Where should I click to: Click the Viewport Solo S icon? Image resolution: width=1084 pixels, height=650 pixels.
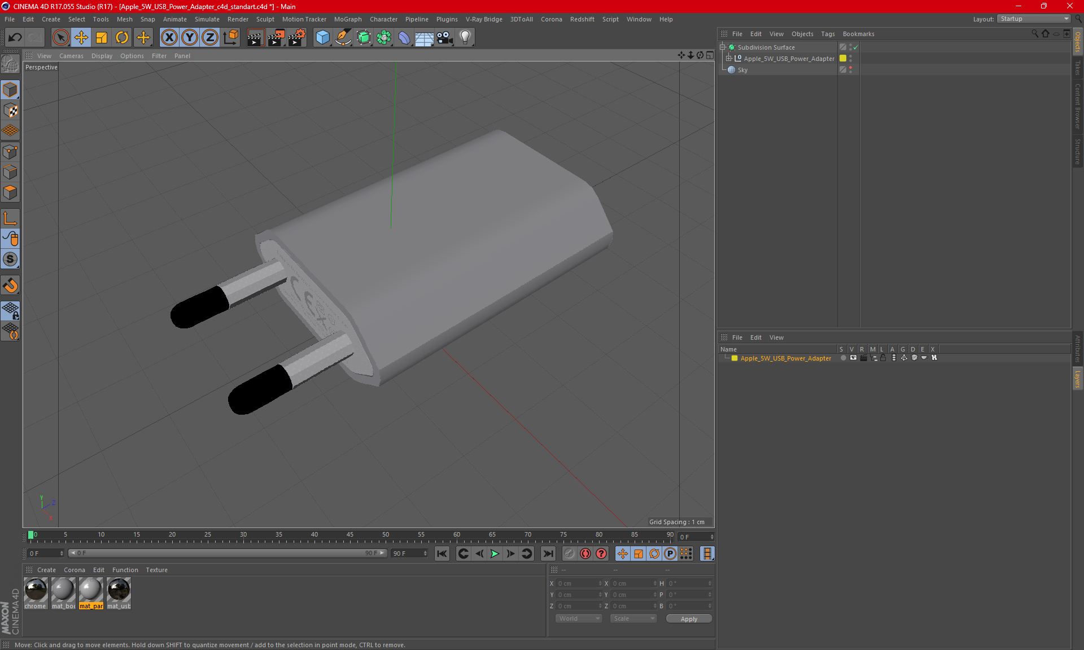[x=10, y=260]
